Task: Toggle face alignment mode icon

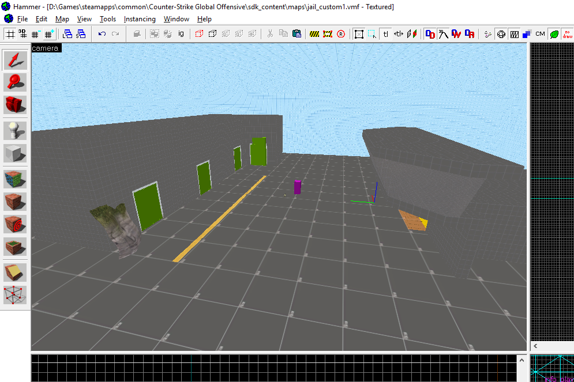Action: (x=412, y=34)
